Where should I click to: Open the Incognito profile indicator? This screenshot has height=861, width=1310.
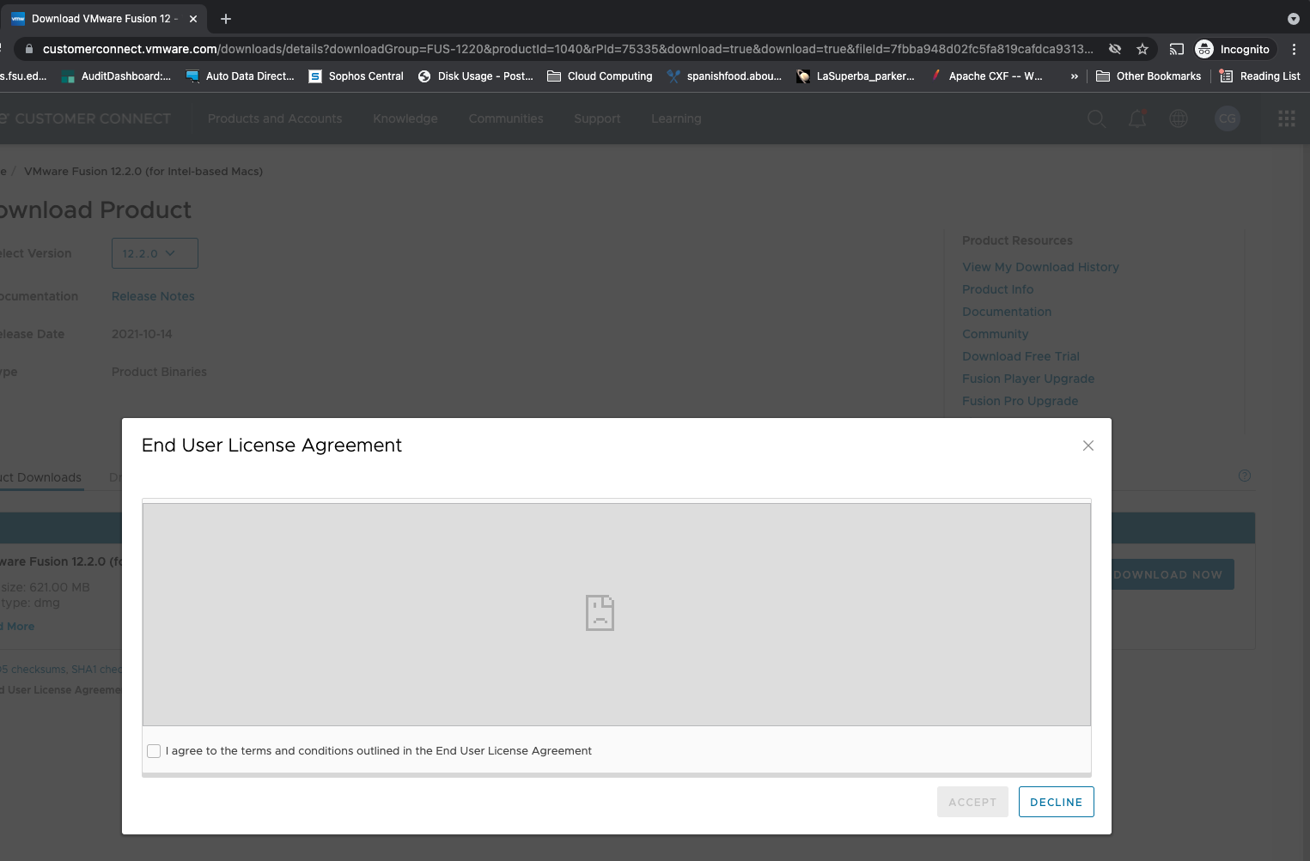(1233, 49)
